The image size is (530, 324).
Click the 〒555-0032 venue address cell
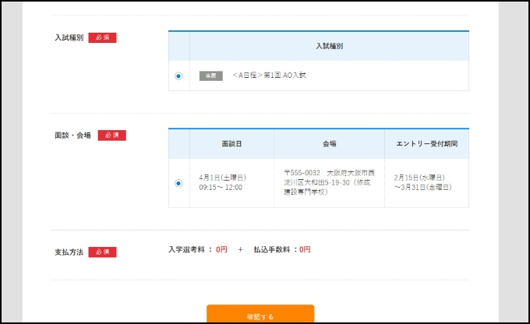point(329,181)
